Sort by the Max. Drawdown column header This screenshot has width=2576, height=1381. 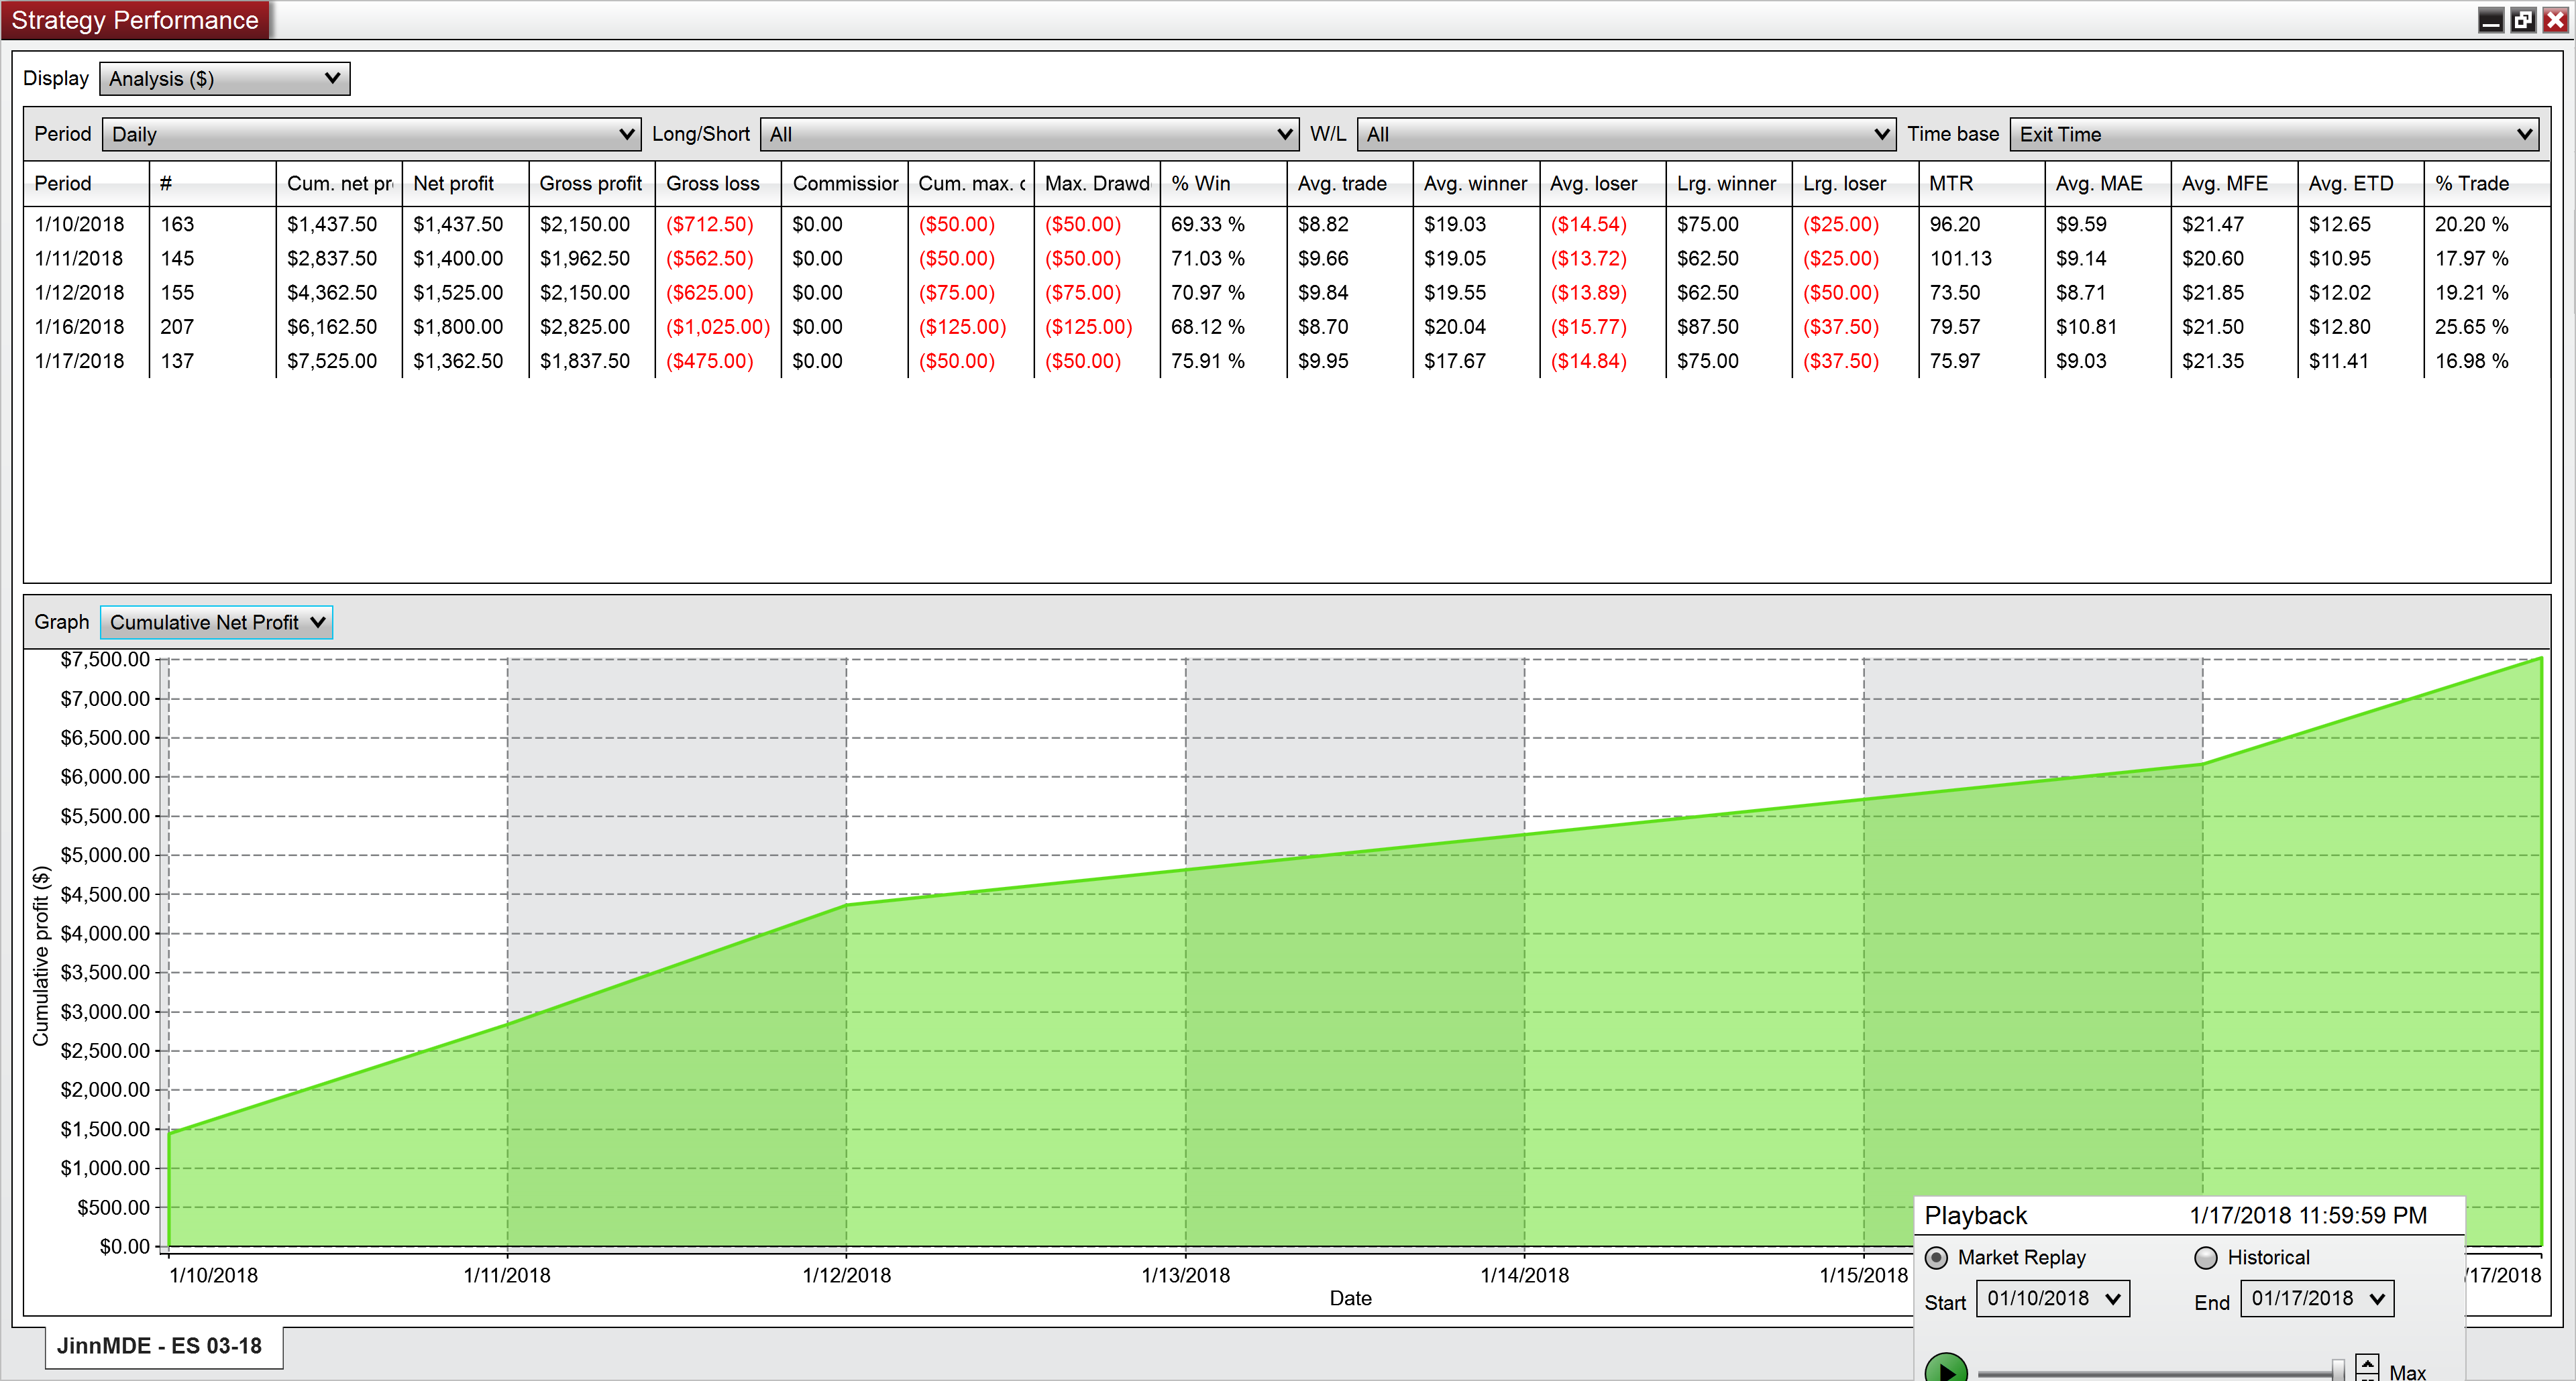point(1097,183)
